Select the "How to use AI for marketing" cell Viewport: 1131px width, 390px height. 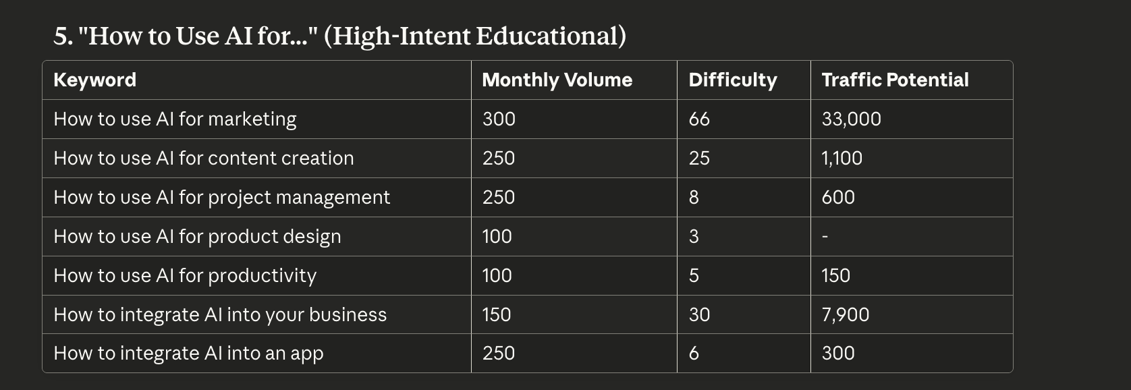click(x=175, y=119)
